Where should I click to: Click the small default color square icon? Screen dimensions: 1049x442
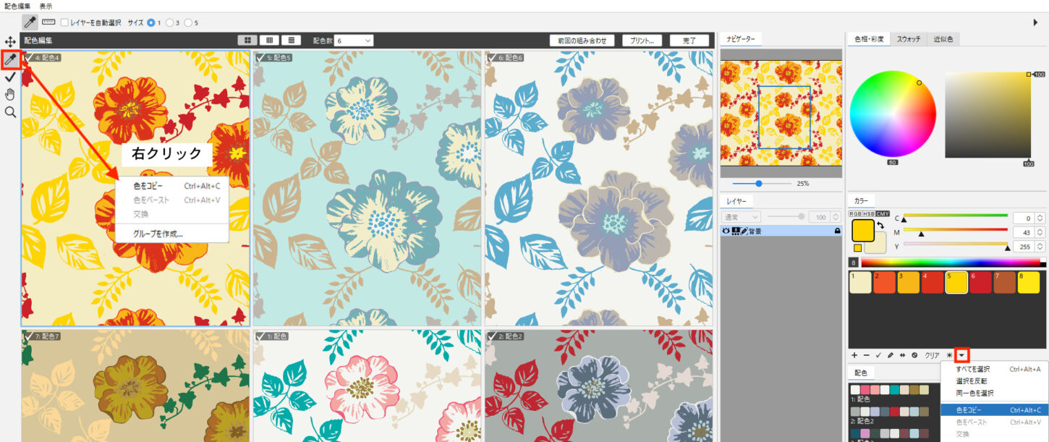(858, 248)
